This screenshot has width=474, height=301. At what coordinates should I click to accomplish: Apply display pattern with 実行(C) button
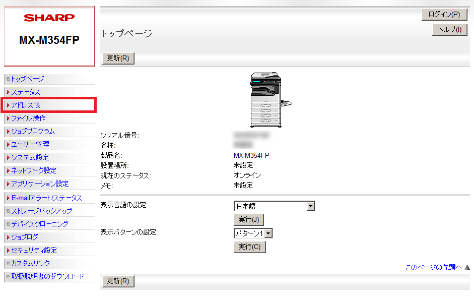click(249, 247)
